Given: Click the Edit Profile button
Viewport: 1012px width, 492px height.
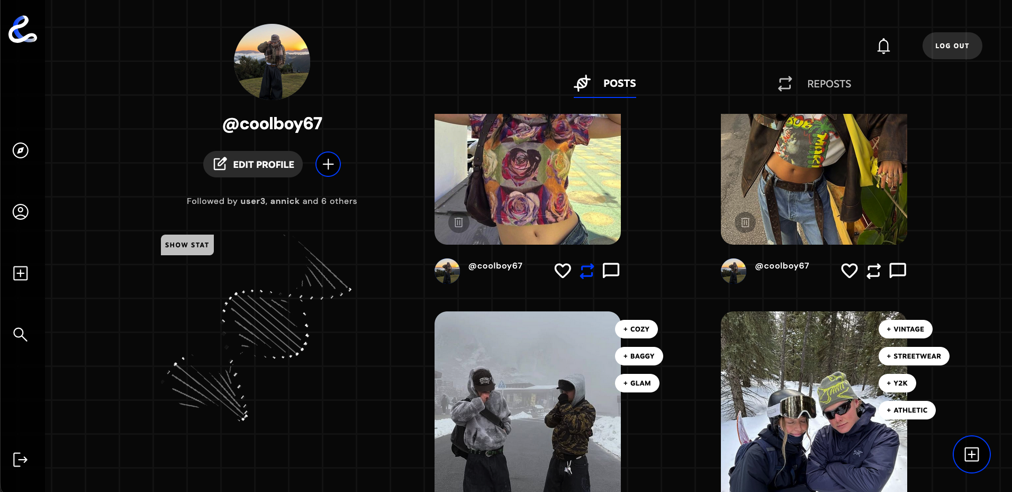Looking at the screenshot, I should point(253,164).
